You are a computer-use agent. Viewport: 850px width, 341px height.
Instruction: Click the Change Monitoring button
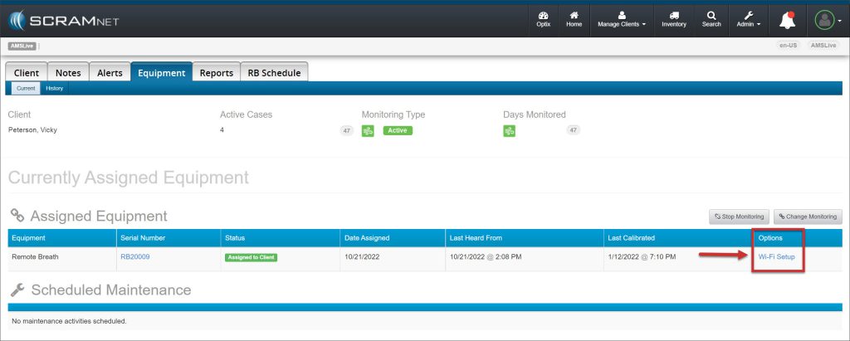[x=808, y=217]
